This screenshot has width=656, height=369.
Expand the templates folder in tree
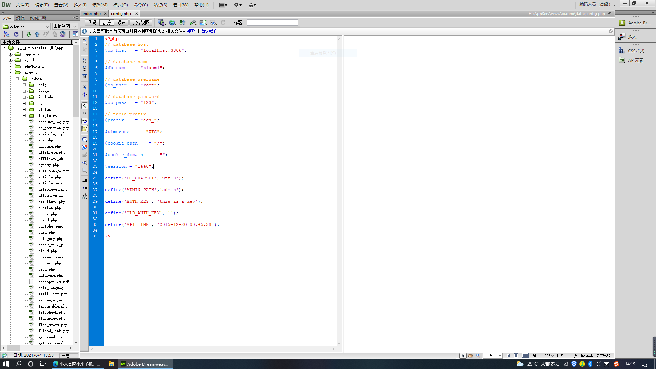coord(24,115)
